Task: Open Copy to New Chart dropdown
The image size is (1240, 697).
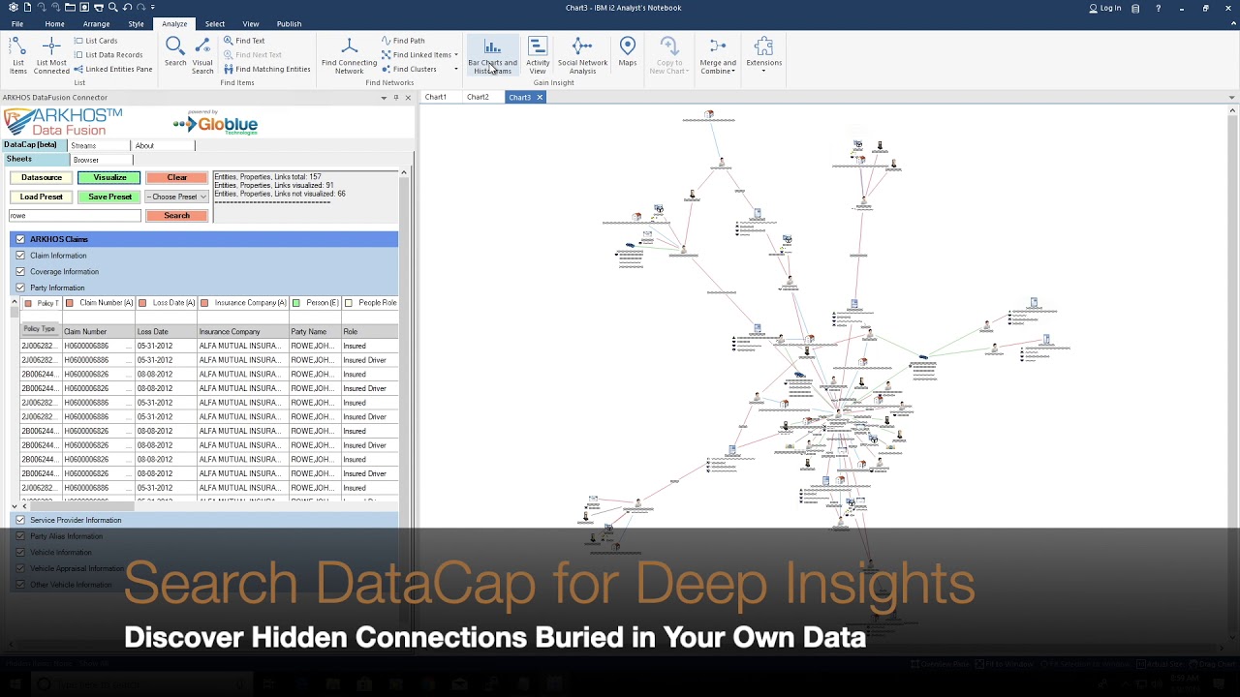Action: 668,55
